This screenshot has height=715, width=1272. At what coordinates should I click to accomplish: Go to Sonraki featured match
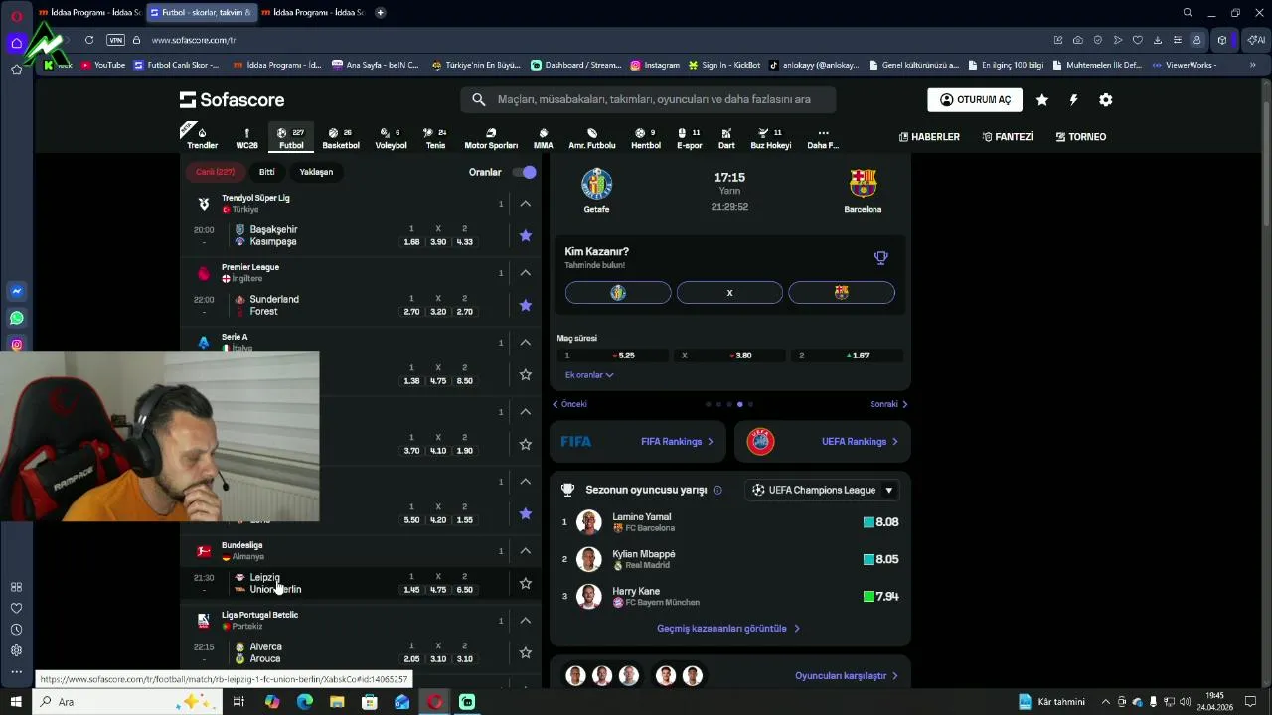coord(889,404)
